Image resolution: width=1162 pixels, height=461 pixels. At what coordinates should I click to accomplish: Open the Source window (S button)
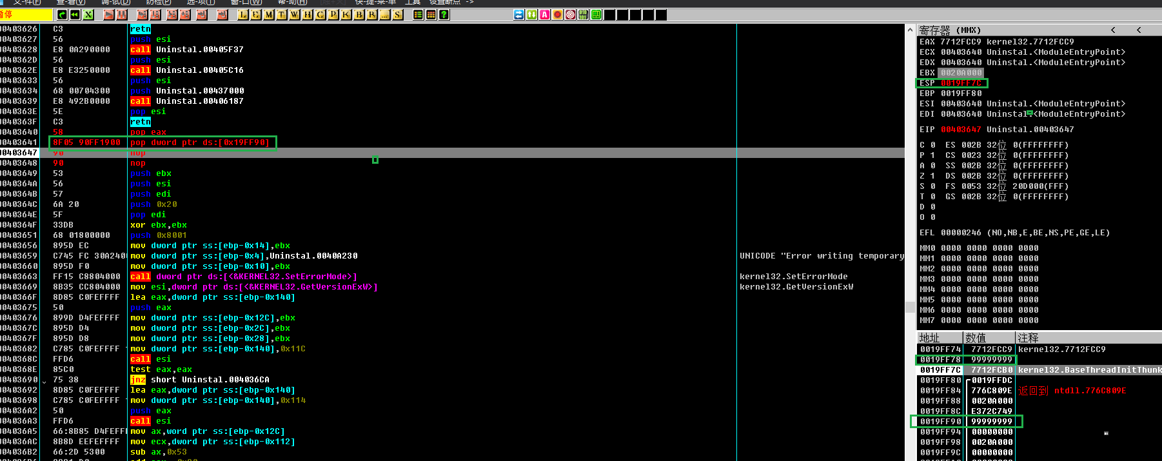point(397,15)
